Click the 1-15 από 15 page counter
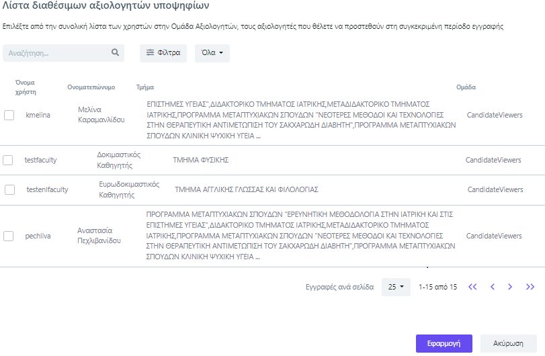Screen dimensions: 545x356 pos(437,287)
